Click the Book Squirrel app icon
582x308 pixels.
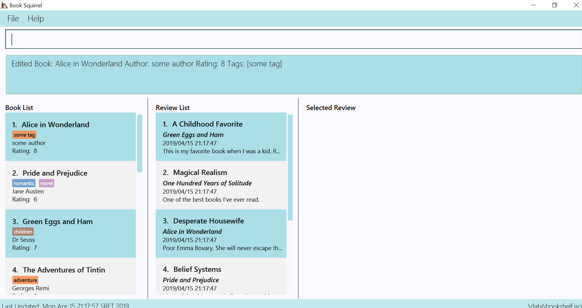click(x=4, y=5)
